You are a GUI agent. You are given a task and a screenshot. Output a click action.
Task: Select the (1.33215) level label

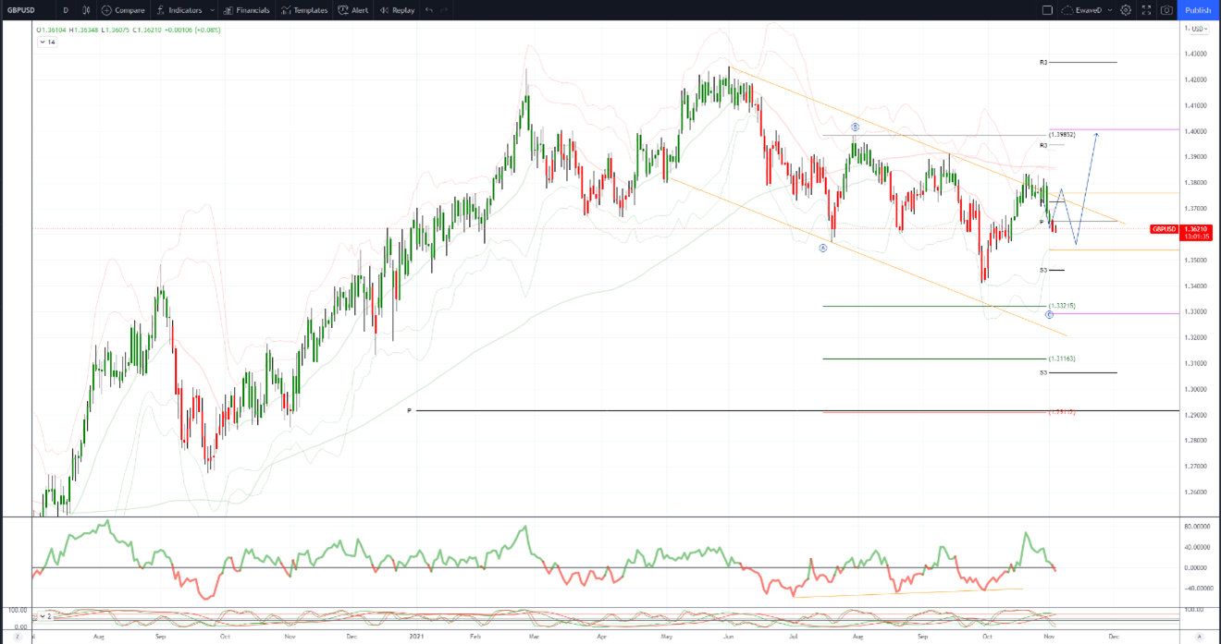pyautogui.click(x=1062, y=305)
